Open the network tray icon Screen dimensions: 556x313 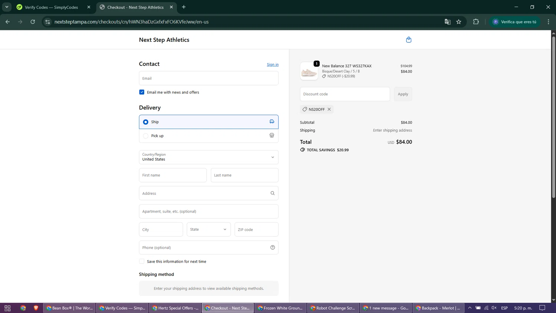(486, 308)
